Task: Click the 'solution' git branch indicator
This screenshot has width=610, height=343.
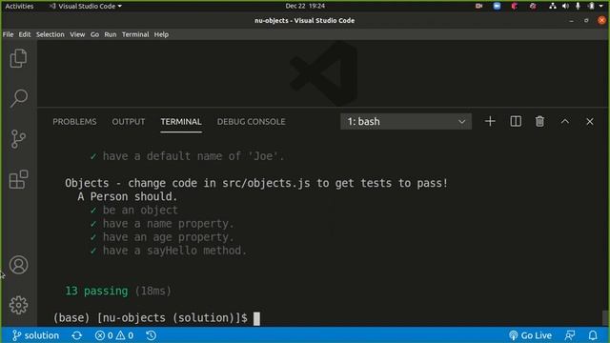Action: point(35,335)
